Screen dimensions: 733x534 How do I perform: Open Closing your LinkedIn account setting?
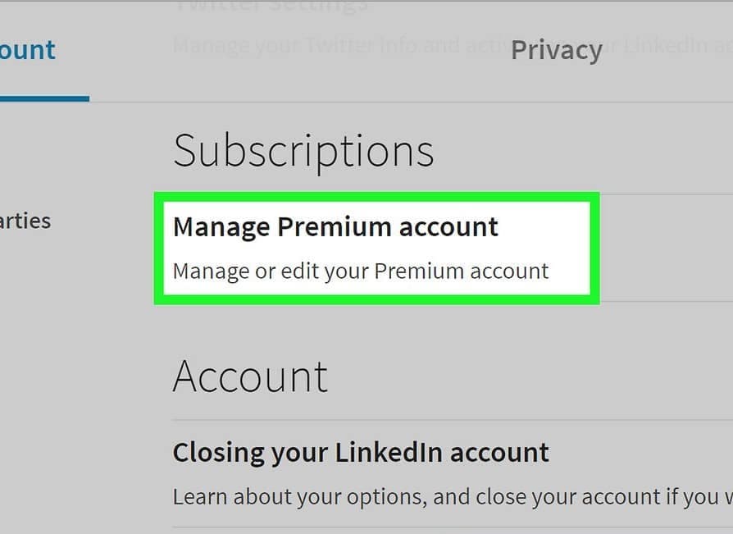(361, 452)
